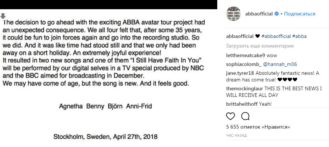Open abbaofficial username in caption
The height and width of the screenshot is (147, 329).
[240, 36]
